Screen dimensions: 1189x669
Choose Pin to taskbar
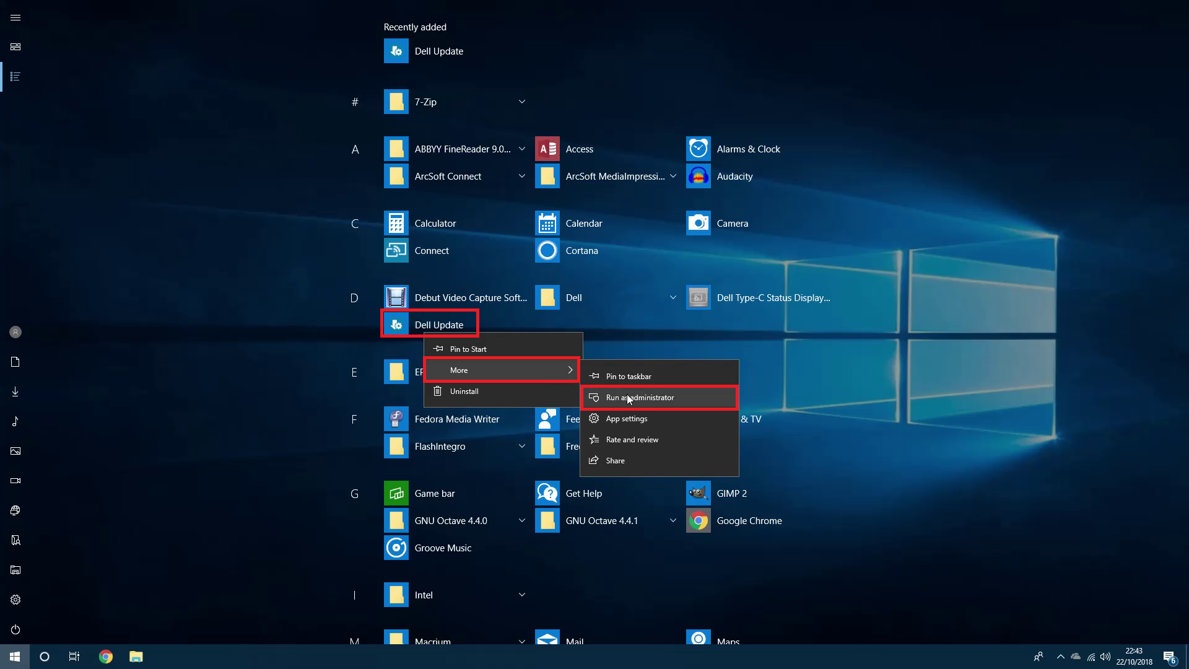point(659,376)
